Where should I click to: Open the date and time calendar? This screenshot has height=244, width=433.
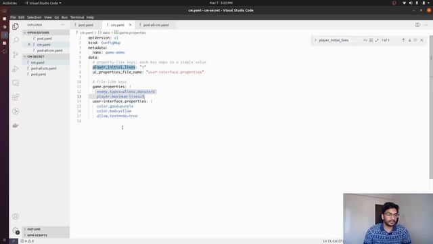[221, 3]
